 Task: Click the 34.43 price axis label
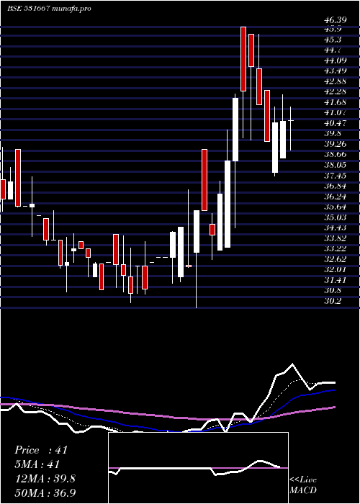(335, 228)
